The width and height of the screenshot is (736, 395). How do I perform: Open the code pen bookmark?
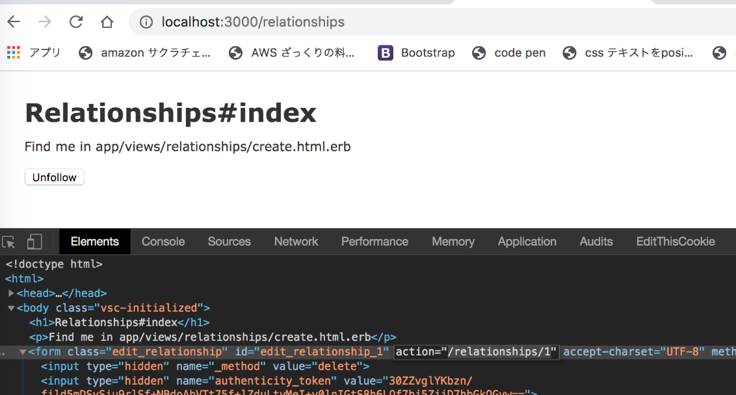[509, 53]
